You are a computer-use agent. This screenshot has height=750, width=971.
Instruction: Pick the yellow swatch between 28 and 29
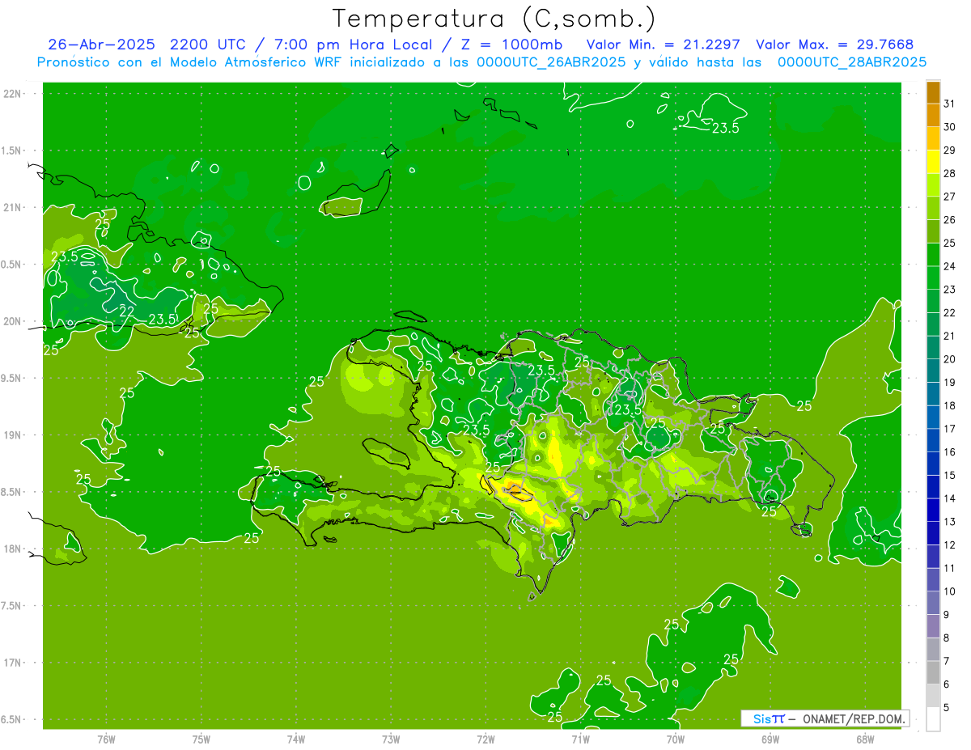click(934, 162)
